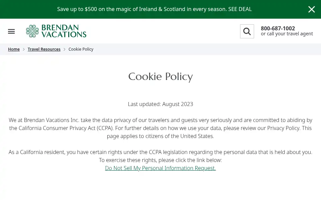Go to the Home breadcrumb
Viewport: 321px width, 200px height.
14,49
